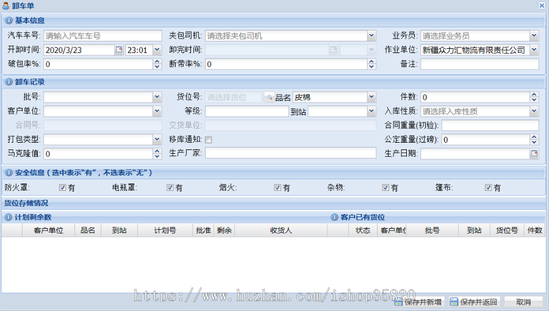
Task: Click the user icon in 卸车单 title
Action: pos(5,5)
